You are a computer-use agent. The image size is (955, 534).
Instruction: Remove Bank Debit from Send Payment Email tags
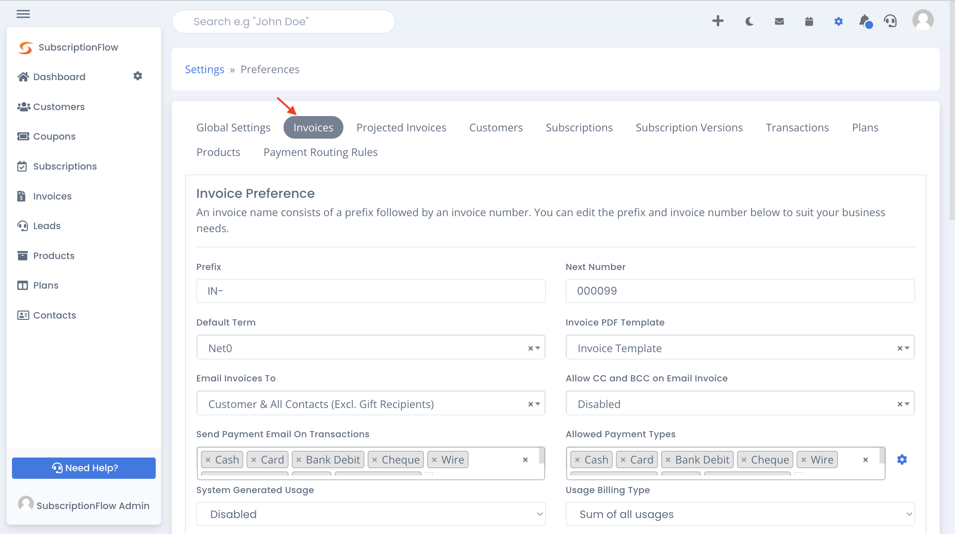(x=299, y=460)
